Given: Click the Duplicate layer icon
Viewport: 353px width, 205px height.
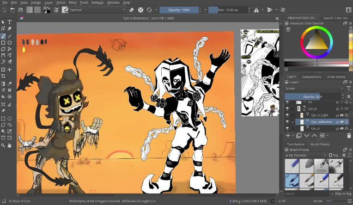Looking at the screenshot, I should [298, 136].
